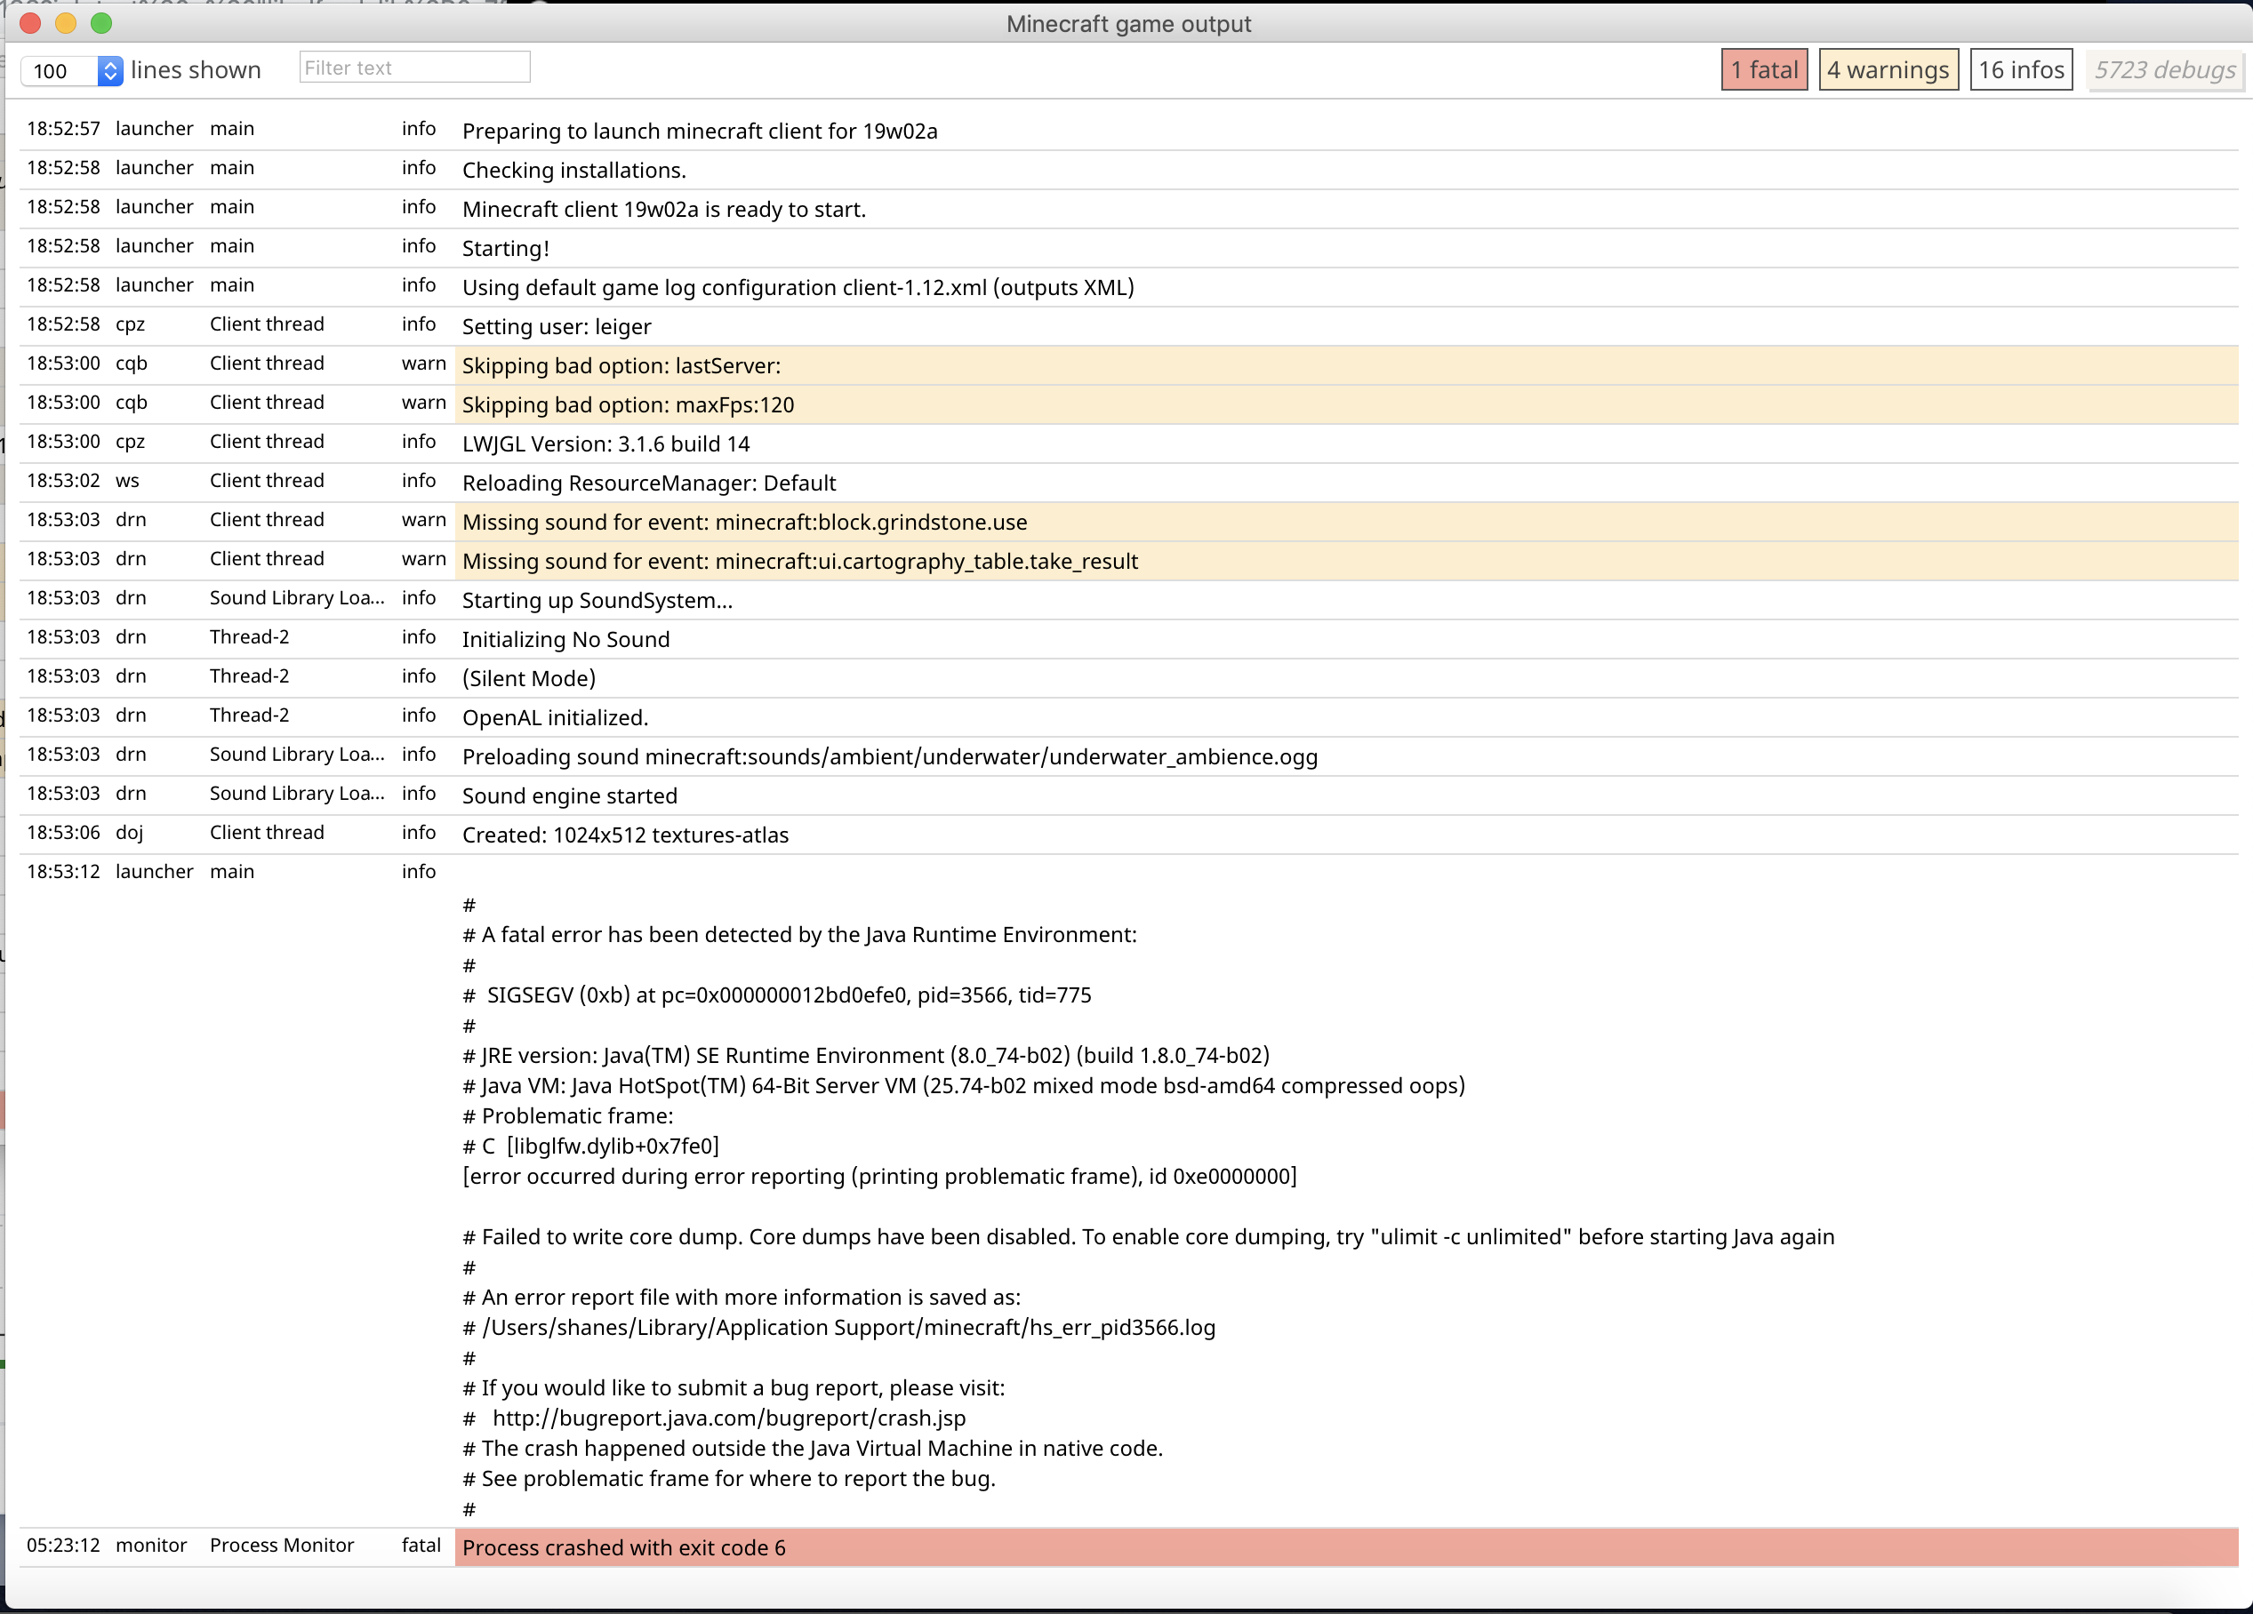Image resolution: width=2253 pixels, height=1614 pixels.
Task: Close the game output window
Action: click(x=30, y=23)
